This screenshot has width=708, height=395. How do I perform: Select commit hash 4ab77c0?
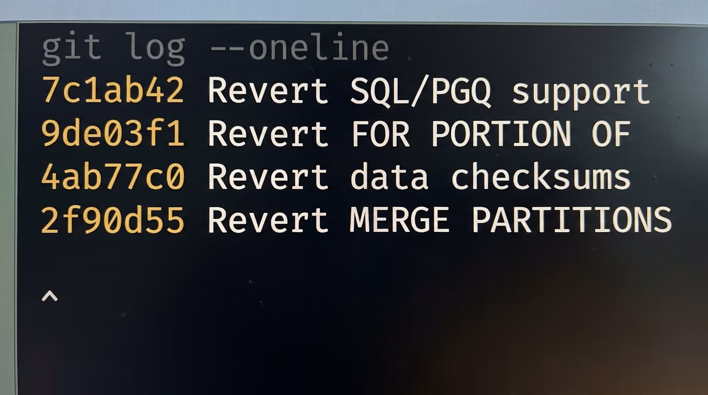(x=113, y=177)
